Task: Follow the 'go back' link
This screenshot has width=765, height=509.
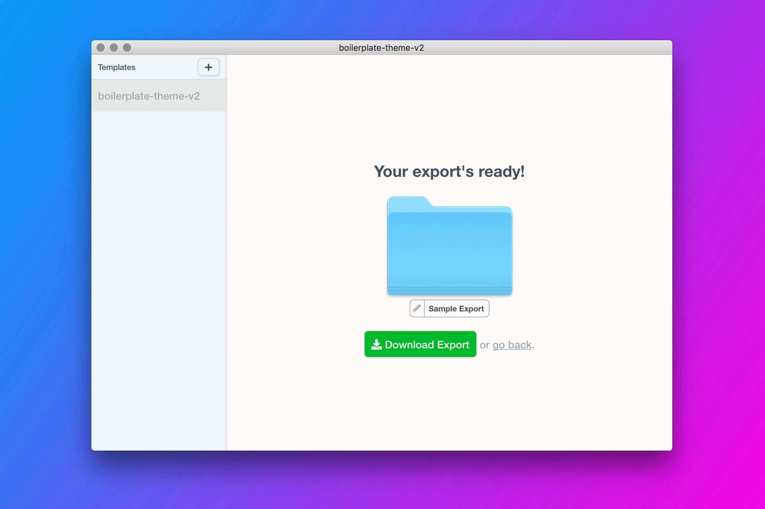Action: [512, 345]
